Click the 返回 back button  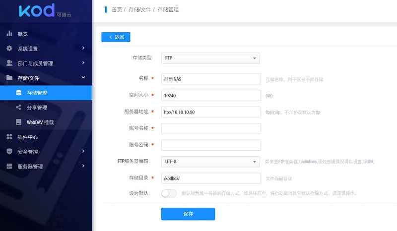click(x=116, y=37)
